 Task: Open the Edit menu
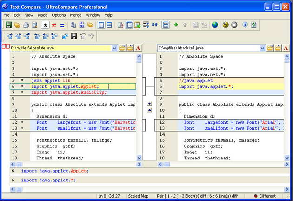point(17,15)
